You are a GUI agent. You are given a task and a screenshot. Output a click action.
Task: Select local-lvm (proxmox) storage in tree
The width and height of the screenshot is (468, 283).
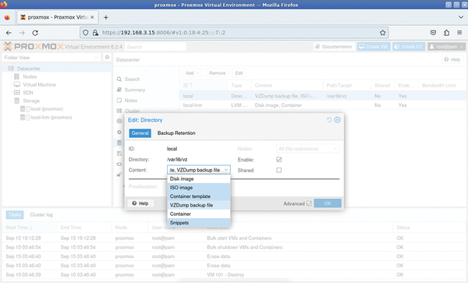[51, 117]
